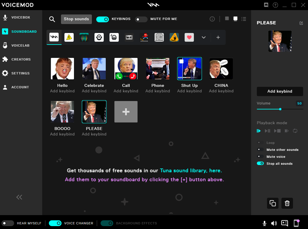Toggle Background Effects switch
This screenshot has width=308, height=229.
point(107,223)
